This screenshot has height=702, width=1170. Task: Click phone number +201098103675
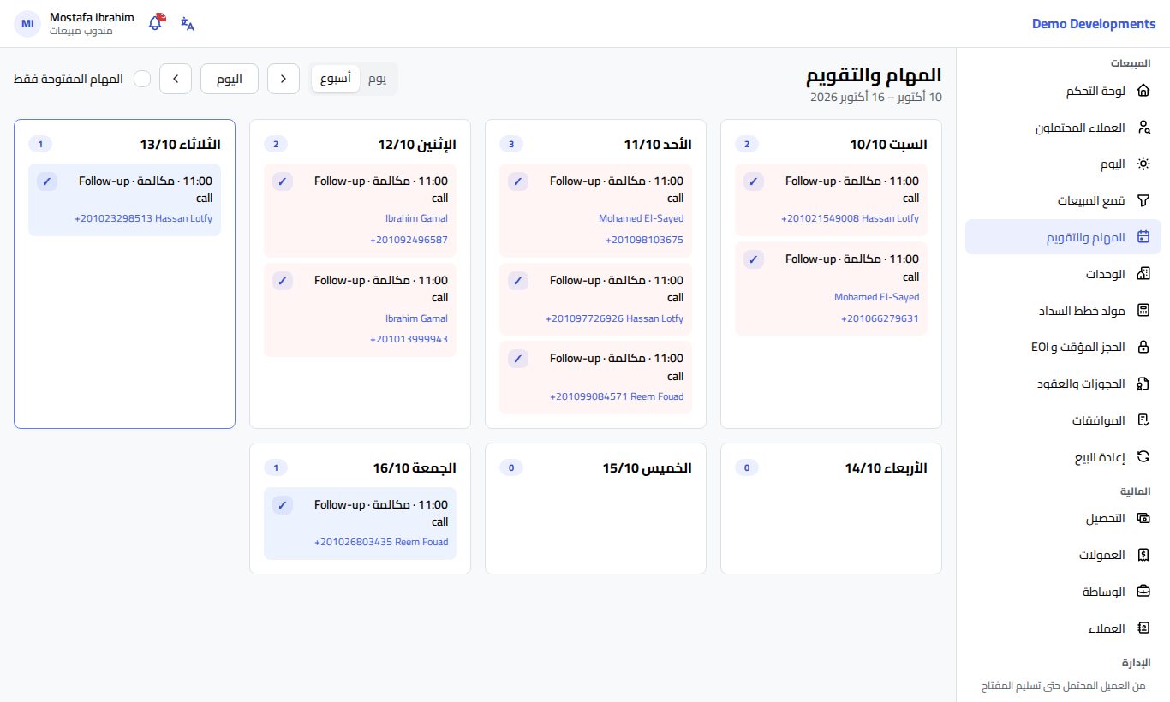(644, 240)
